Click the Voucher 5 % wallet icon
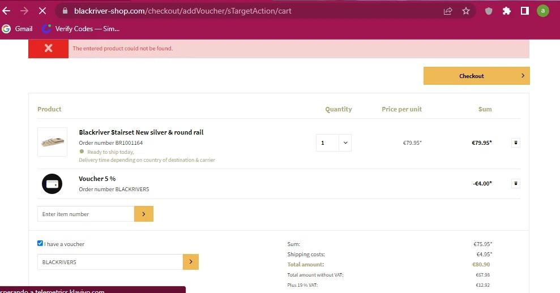 [52, 184]
